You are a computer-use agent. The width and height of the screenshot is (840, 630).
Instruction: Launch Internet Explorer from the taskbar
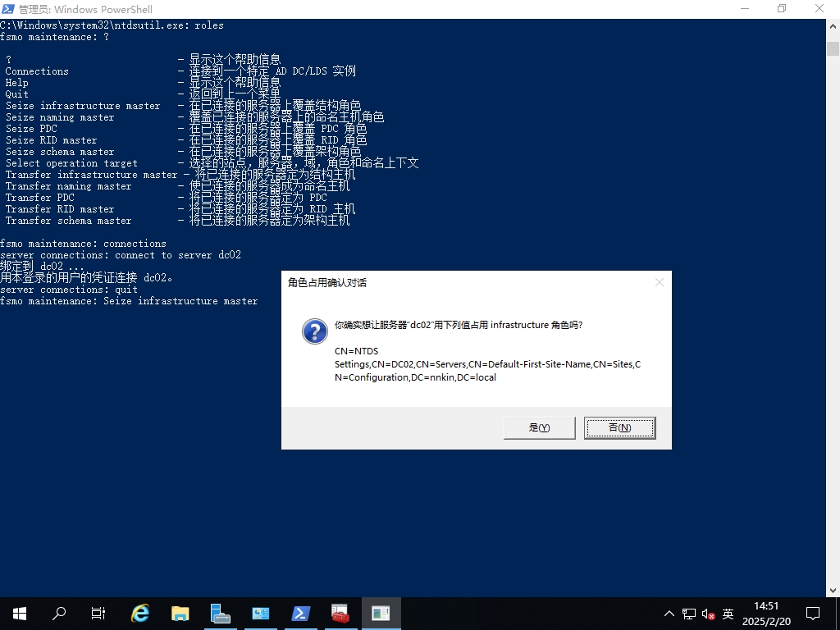pos(140,613)
